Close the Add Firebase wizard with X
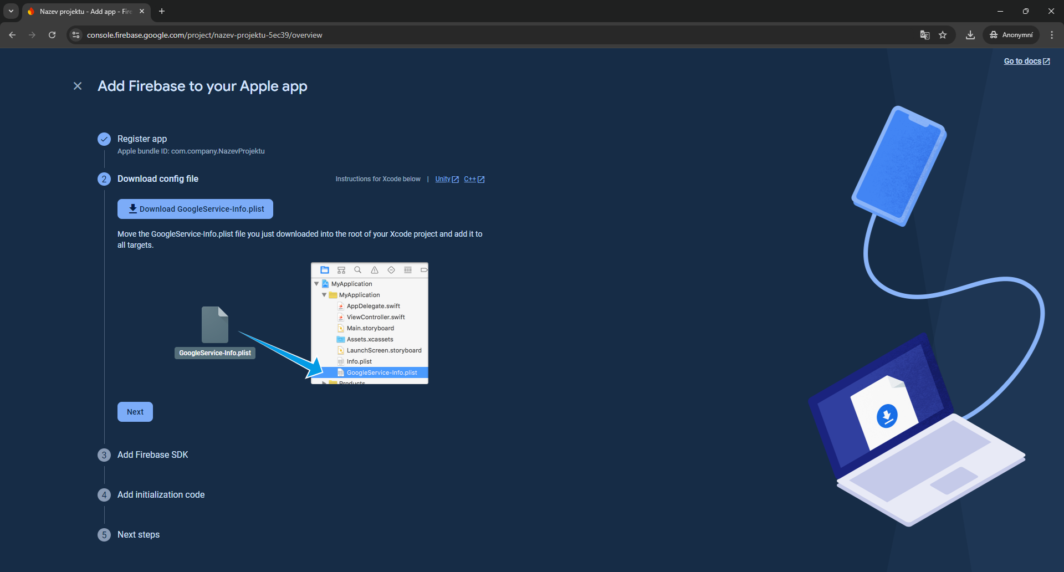This screenshot has height=572, width=1064. 78,86
